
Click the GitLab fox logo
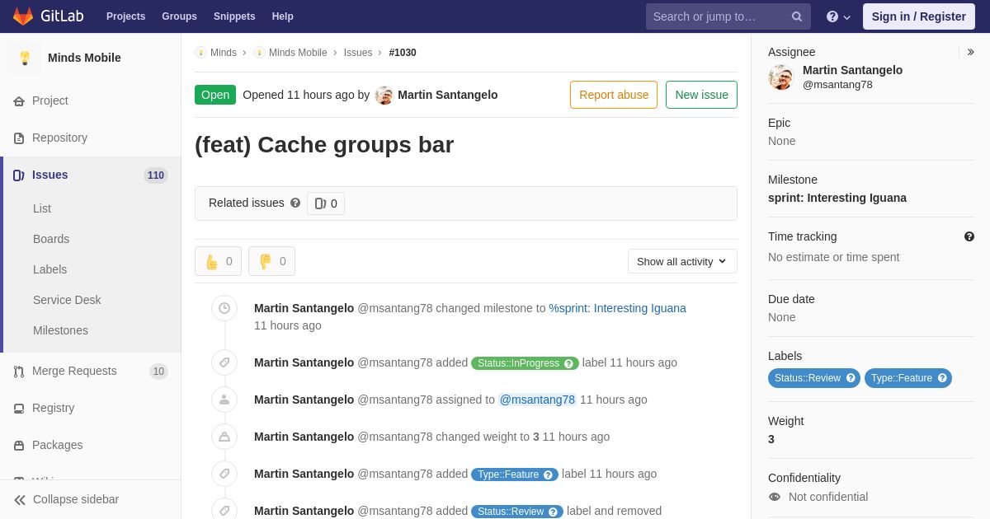coord(23,16)
